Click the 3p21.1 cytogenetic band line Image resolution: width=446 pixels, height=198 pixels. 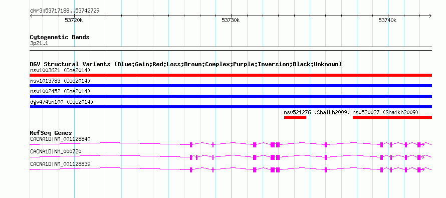coord(231,49)
